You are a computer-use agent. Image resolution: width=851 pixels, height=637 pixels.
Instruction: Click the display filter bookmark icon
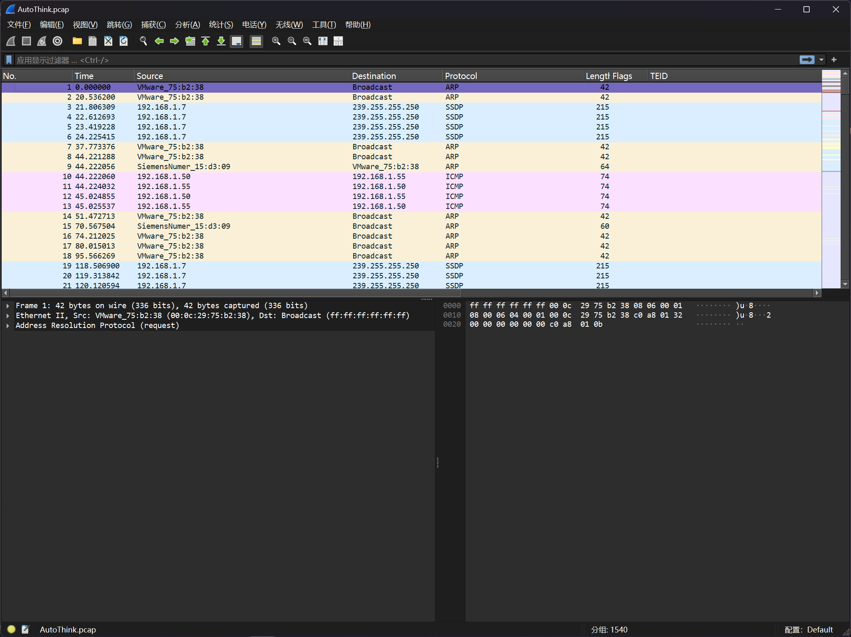[x=9, y=60]
